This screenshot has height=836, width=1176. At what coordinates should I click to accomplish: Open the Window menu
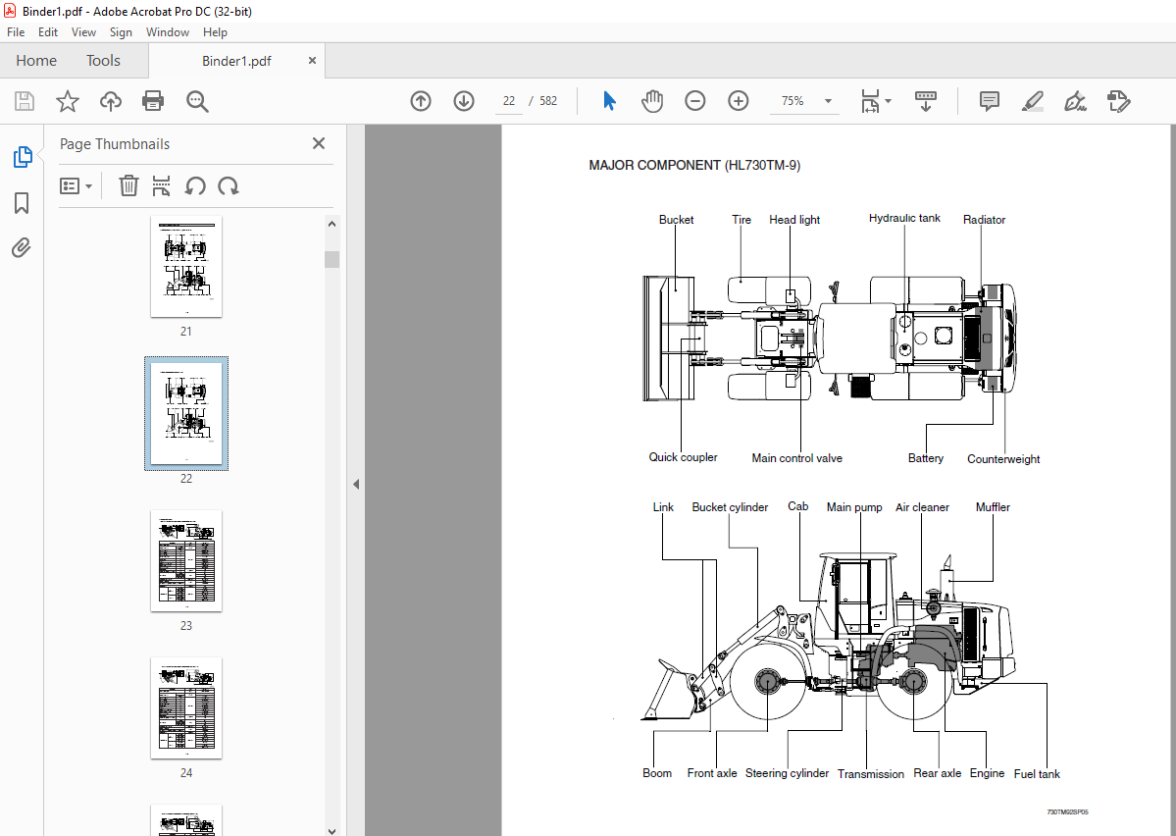coord(168,32)
